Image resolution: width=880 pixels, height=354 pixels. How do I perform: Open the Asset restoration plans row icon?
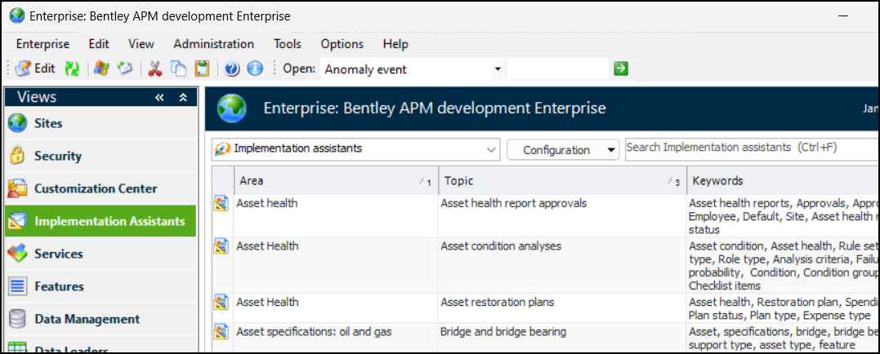point(220,303)
